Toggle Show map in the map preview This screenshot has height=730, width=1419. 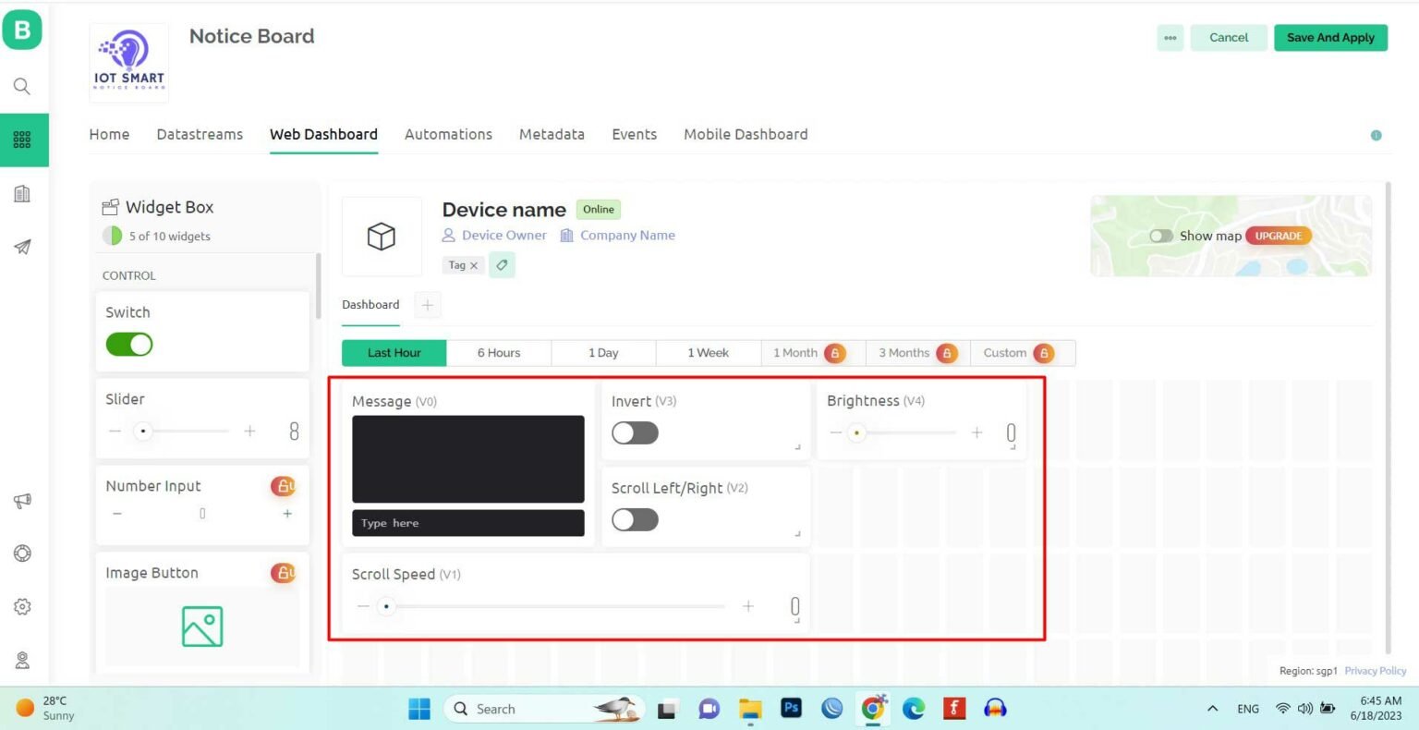pyautogui.click(x=1162, y=236)
